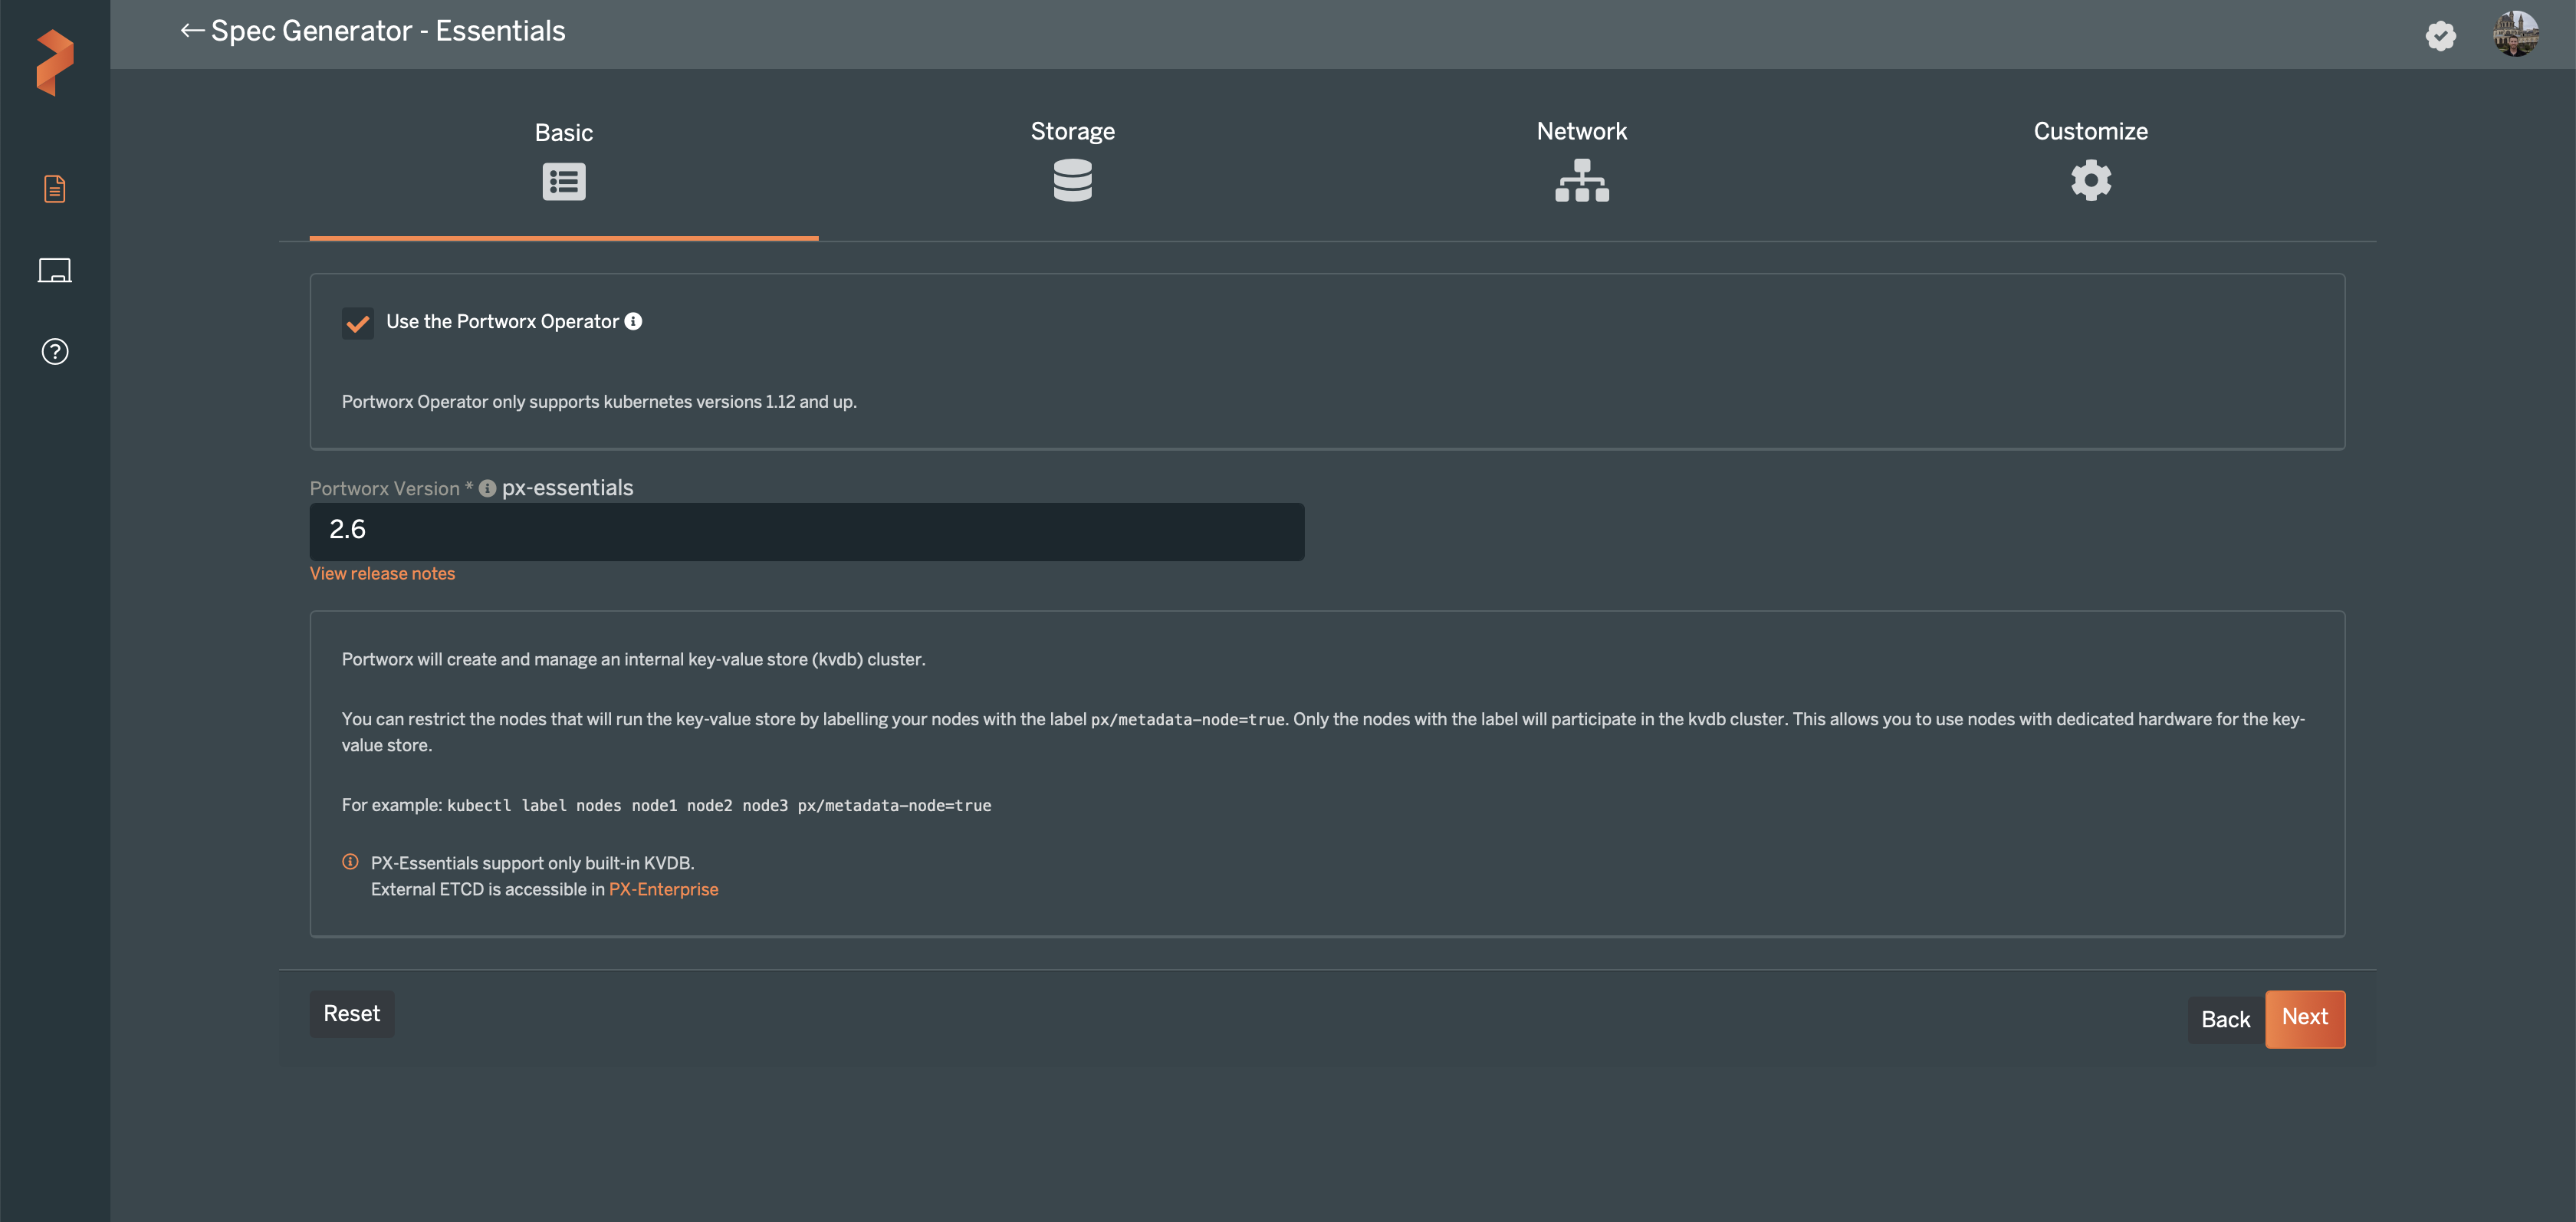Click info icon beside Portworx Version label
The image size is (2576, 1222).
click(487, 488)
